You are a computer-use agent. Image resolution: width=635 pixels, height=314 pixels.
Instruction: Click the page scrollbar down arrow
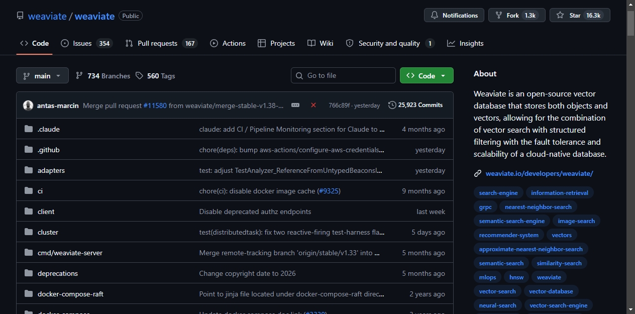click(630, 309)
